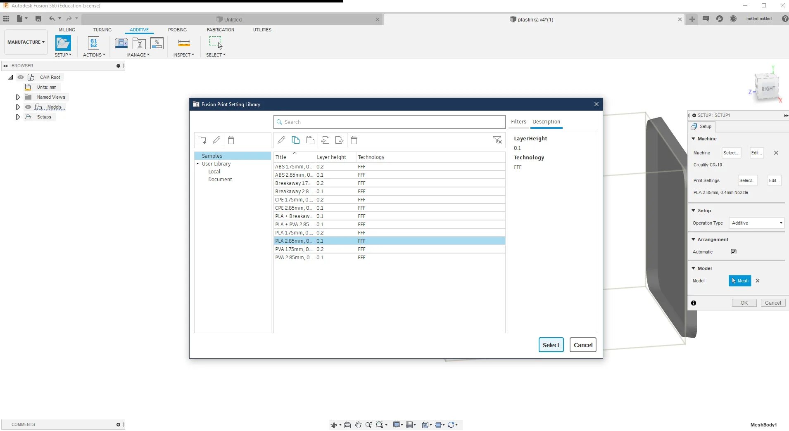Select the Local library folder
Viewport: 789px width, 431px height.
tap(214, 172)
